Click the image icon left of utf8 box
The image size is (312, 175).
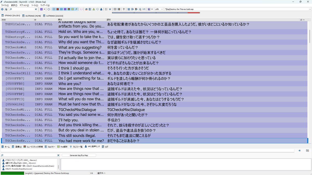[x=149, y=9]
